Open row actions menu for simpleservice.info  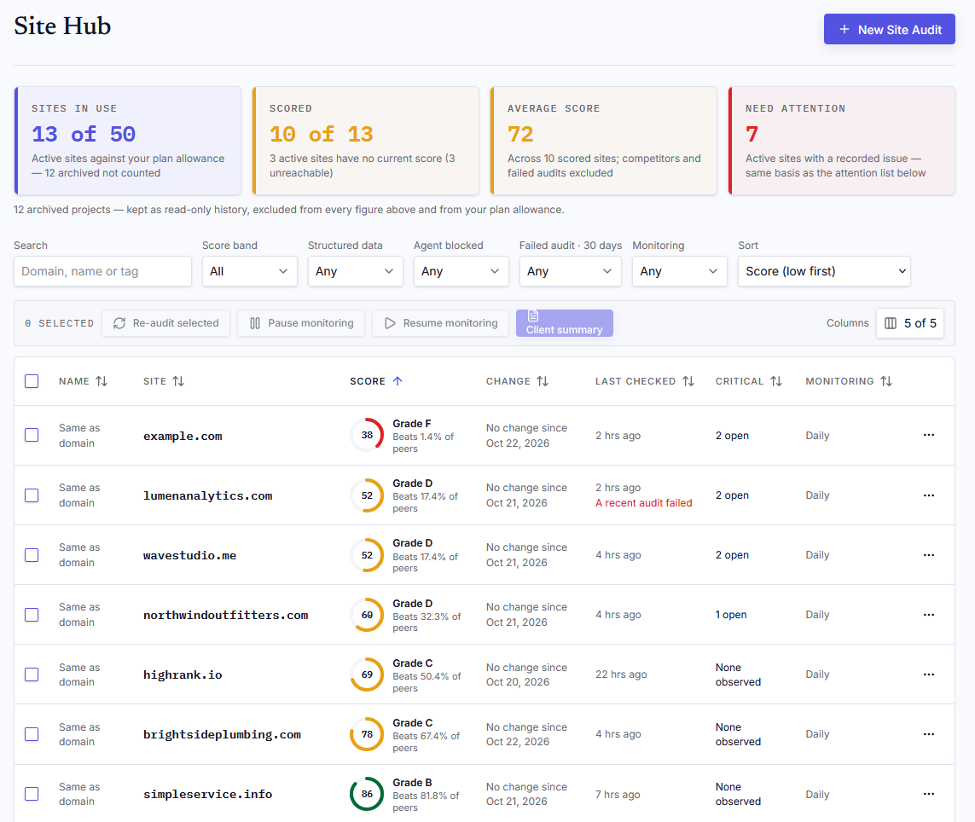928,794
